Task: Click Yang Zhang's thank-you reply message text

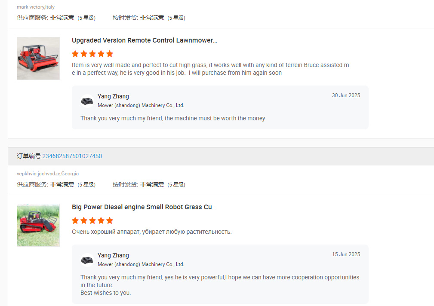Action: click(x=172, y=118)
